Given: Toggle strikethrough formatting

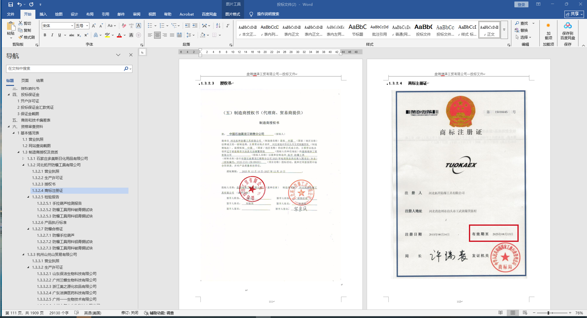Looking at the screenshot, I should tap(72, 35).
